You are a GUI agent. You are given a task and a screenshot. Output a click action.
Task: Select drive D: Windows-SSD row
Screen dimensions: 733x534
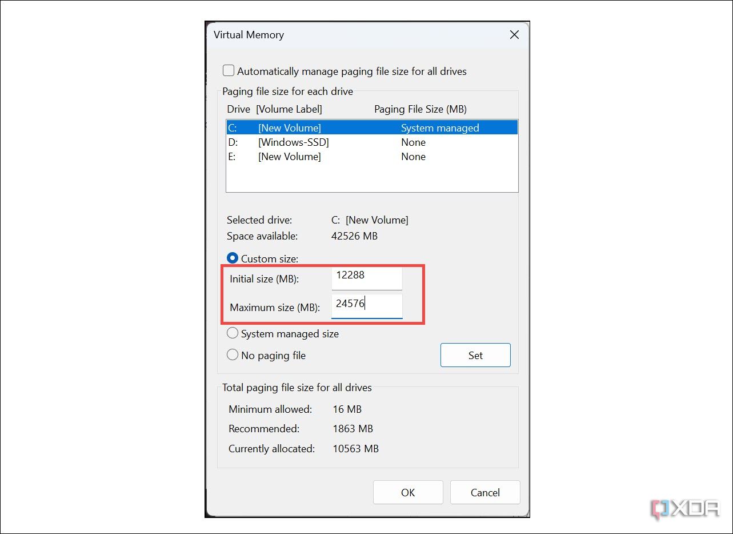pos(372,142)
